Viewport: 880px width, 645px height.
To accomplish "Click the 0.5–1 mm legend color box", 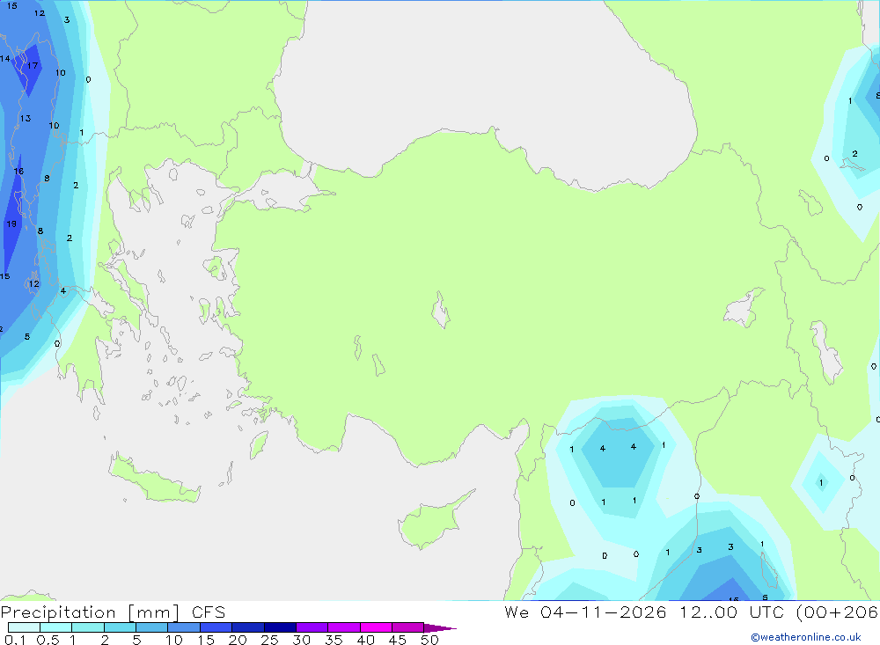I will [56, 627].
